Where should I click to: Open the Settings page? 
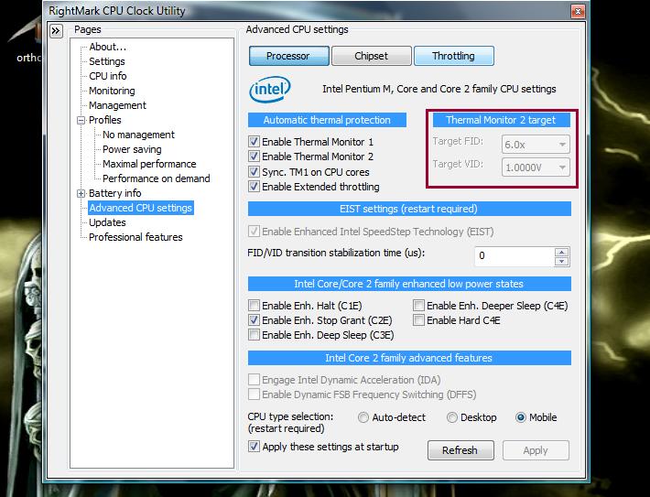pos(106,61)
